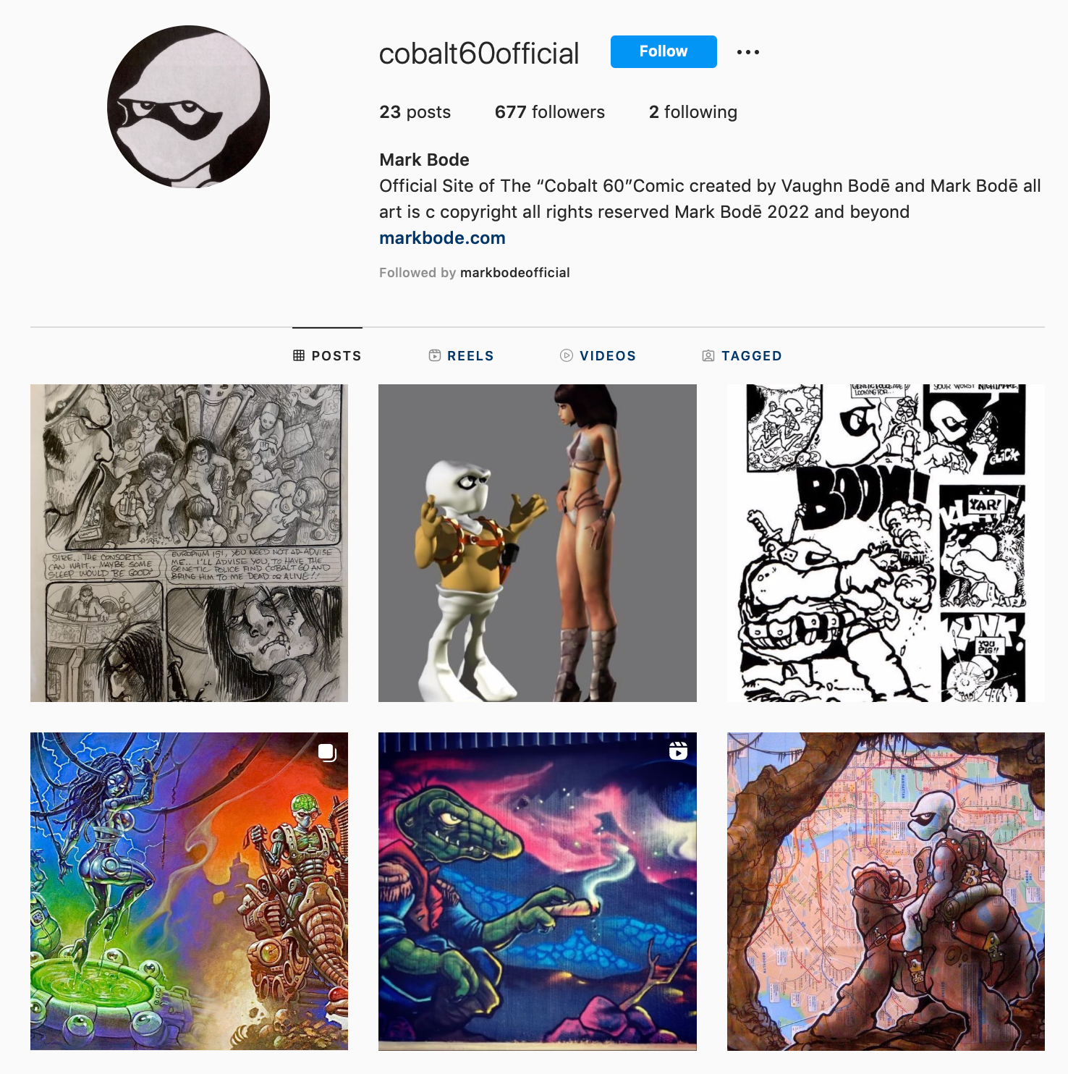
Task: Open the three-dot more options menu
Action: pos(748,52)
